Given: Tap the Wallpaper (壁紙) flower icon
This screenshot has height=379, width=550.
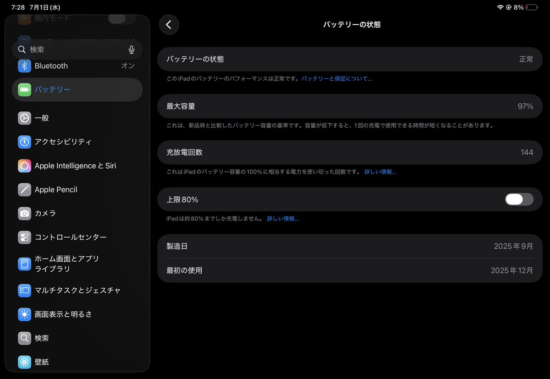Looking at the screenshot, I should 25,362.
